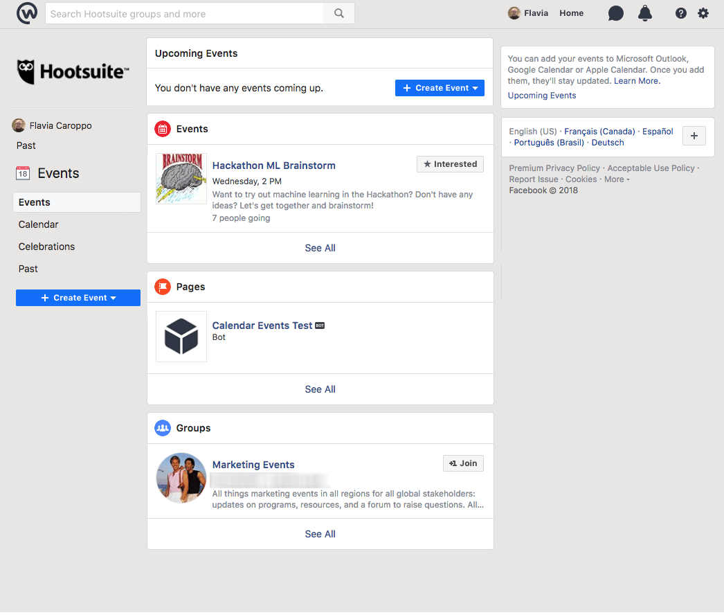The width and height of the screenshot is (724, 615).
Task: Select Events in the sidebar menu
Action: coord(77,202)
